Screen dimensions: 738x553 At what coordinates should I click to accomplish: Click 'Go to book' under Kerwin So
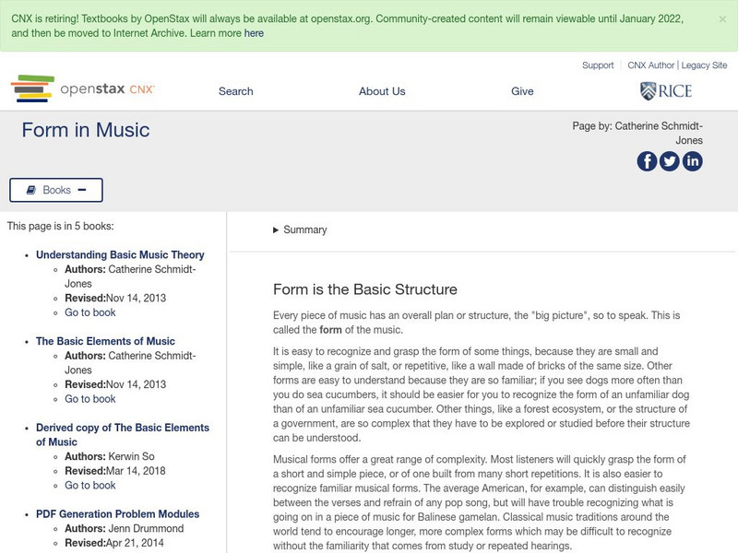90,486
